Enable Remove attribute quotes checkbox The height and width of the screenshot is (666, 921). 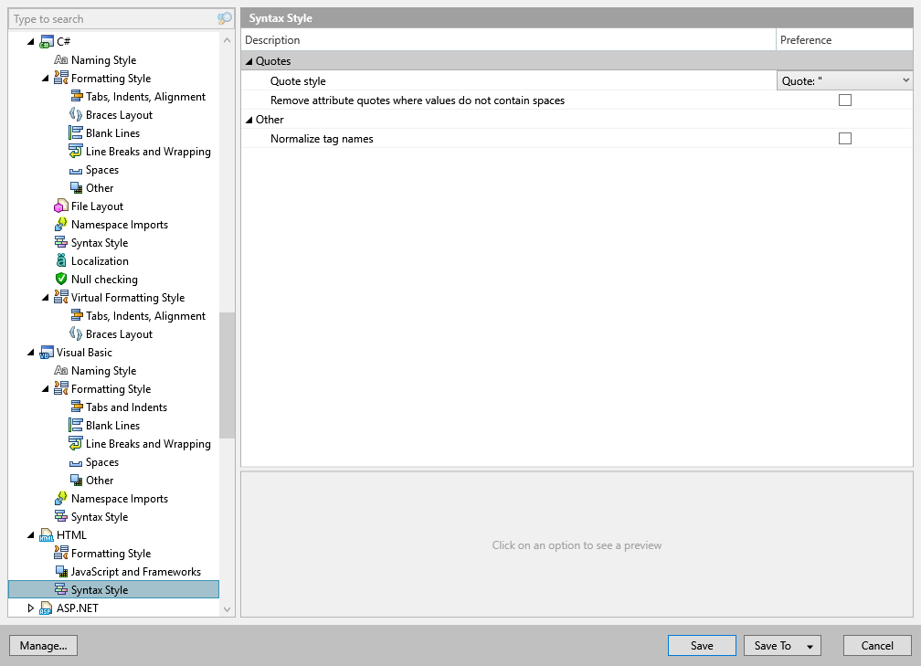[x=844, y=100]
